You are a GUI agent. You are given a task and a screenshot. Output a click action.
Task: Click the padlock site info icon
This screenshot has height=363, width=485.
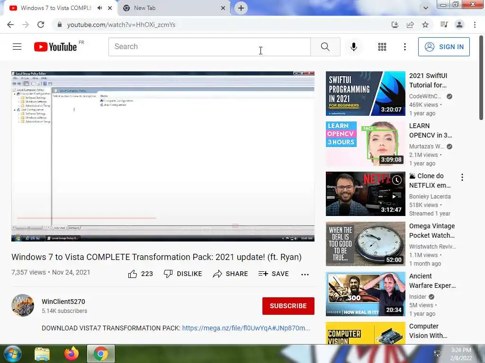60,25
